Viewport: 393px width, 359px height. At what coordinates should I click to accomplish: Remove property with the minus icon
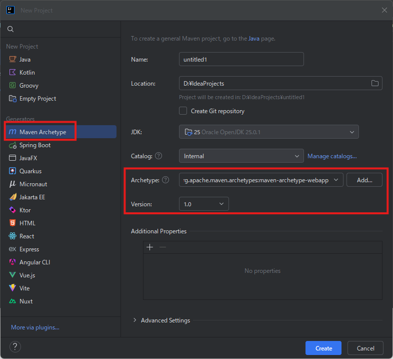pyautogui.click(x=162, y=247)
